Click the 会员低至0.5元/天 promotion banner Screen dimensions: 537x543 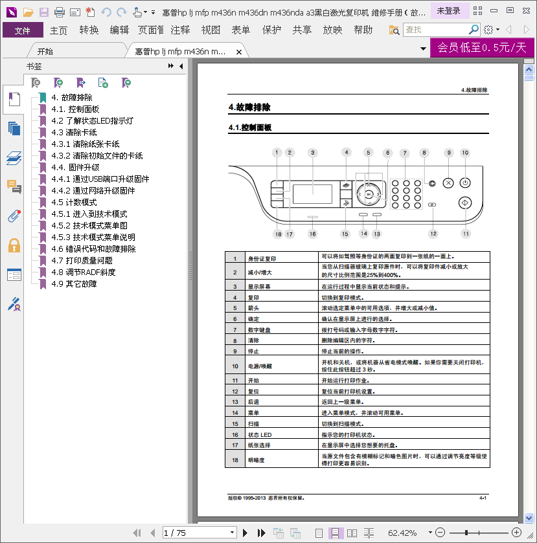(x=482, y=47)
